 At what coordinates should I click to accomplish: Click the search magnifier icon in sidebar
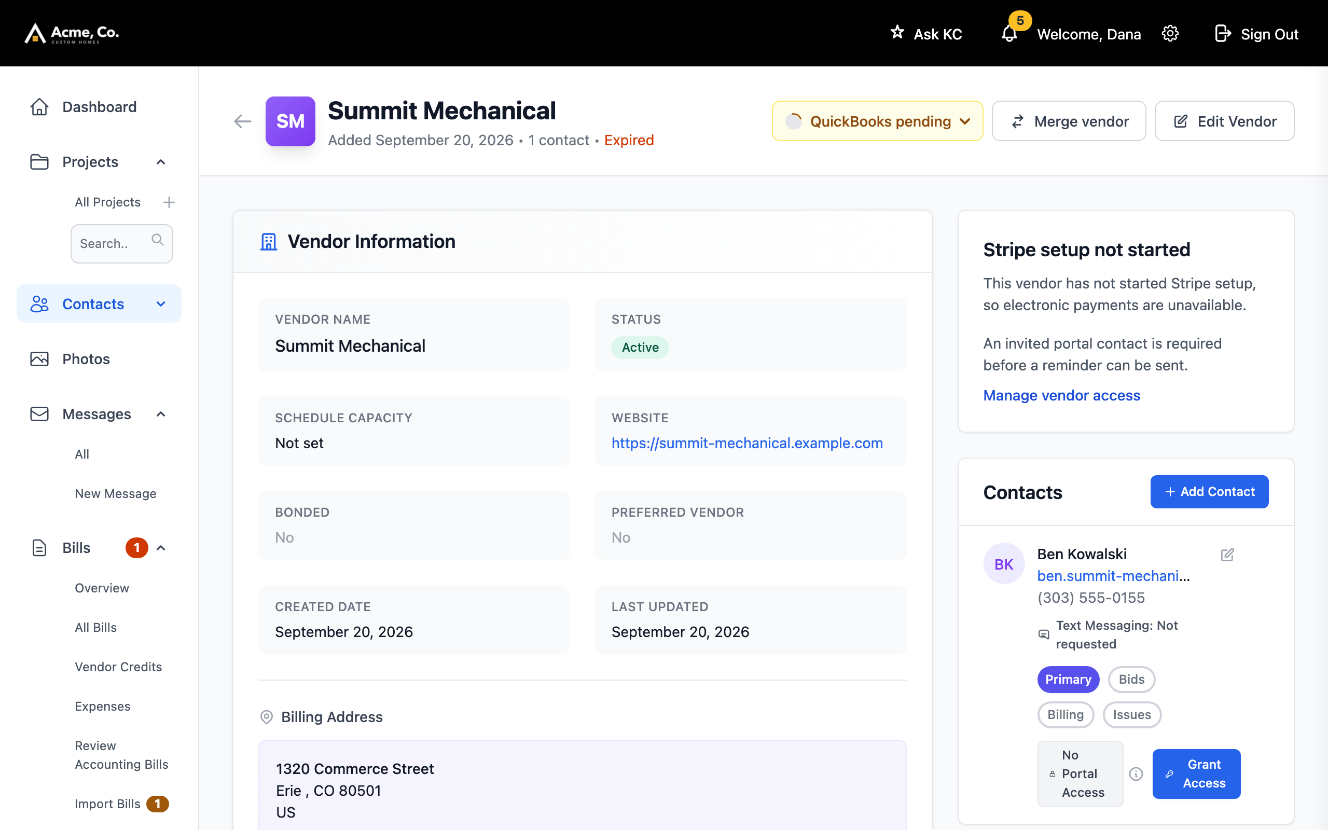coord(158,240)
